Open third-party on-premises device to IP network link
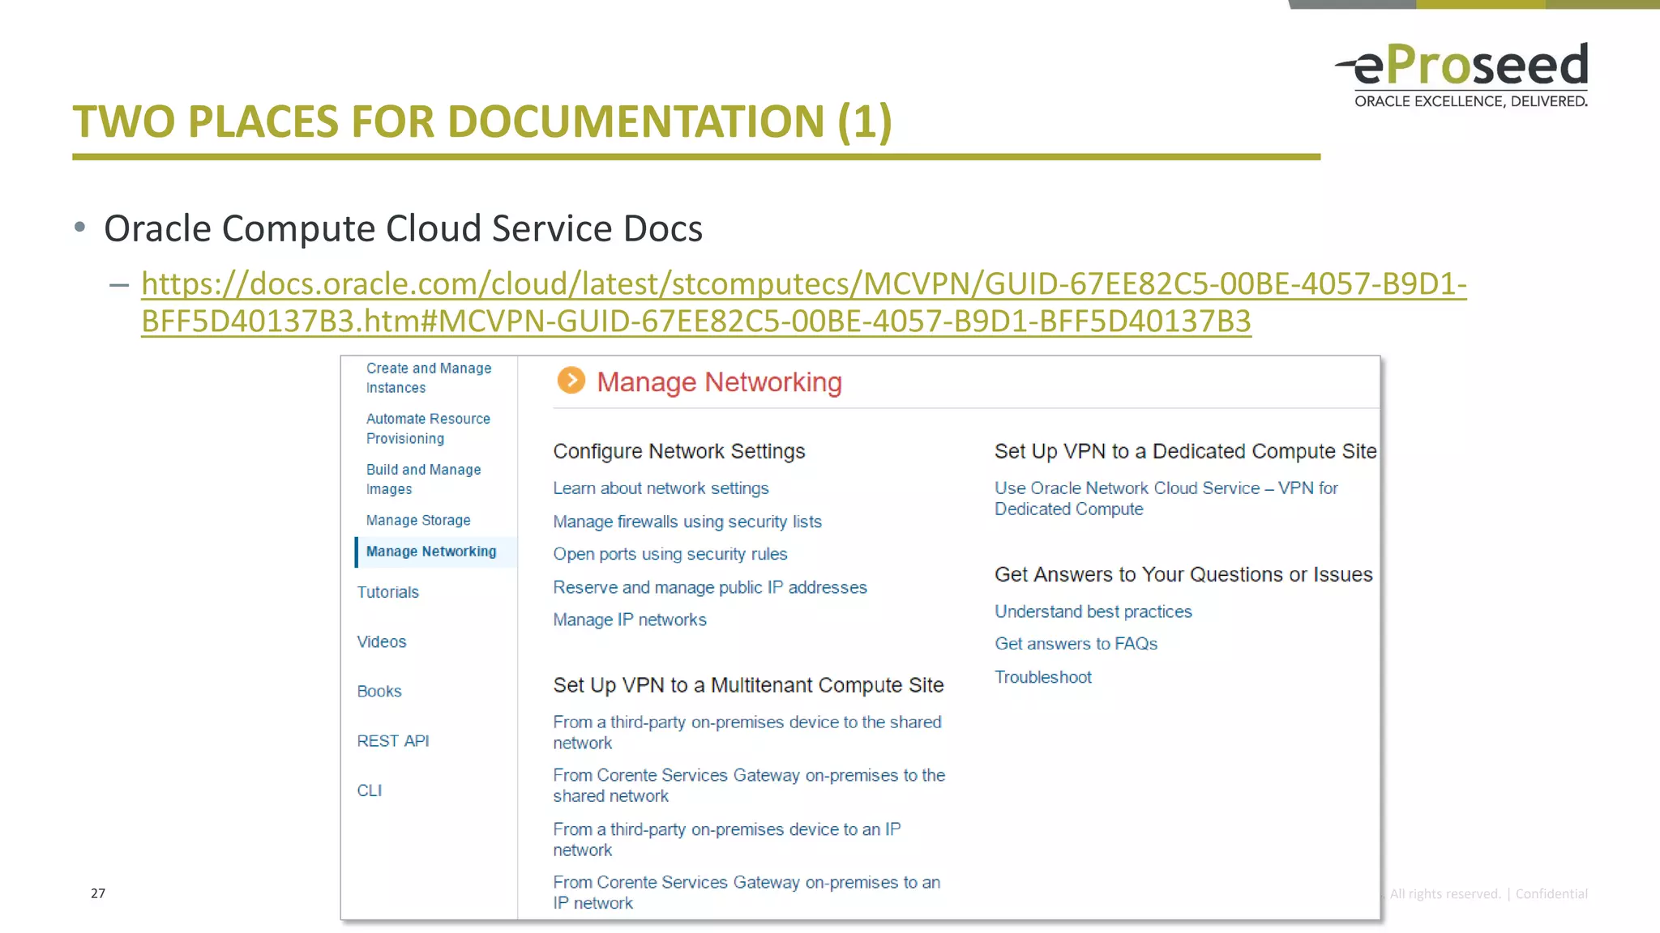The width and height of the screenshot is (1660, 933). point(727,839)
